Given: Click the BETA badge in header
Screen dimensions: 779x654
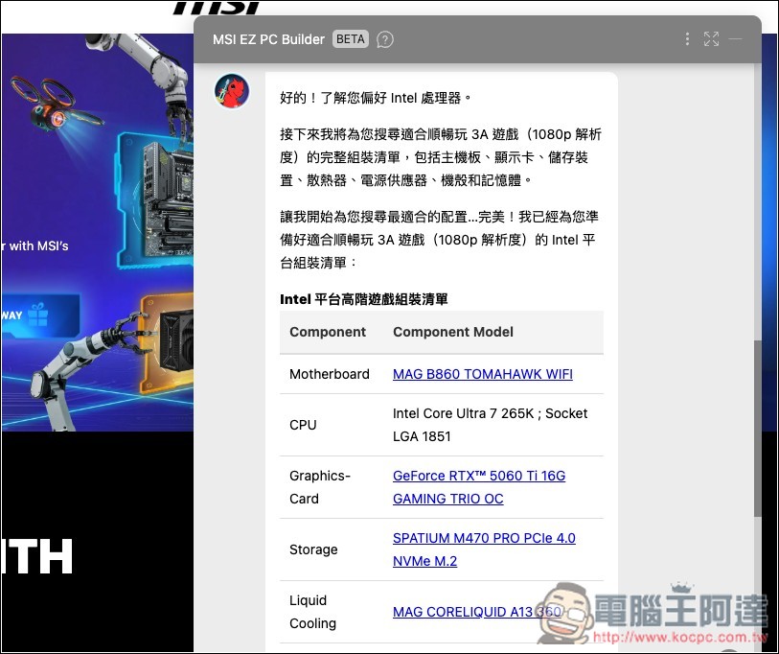Looking at the screenshot, I should [351, 39].
